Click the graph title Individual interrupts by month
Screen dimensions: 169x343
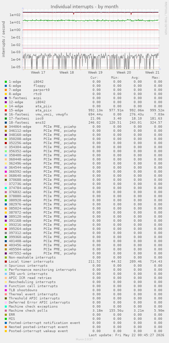tap(84, 6)
